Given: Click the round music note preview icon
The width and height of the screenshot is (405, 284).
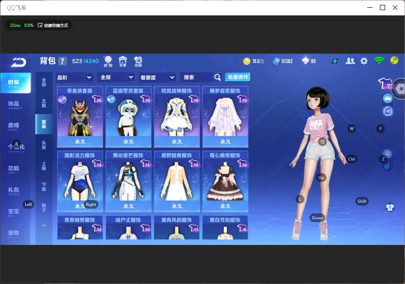Looking at the screenshot, I should pos(388,111).
